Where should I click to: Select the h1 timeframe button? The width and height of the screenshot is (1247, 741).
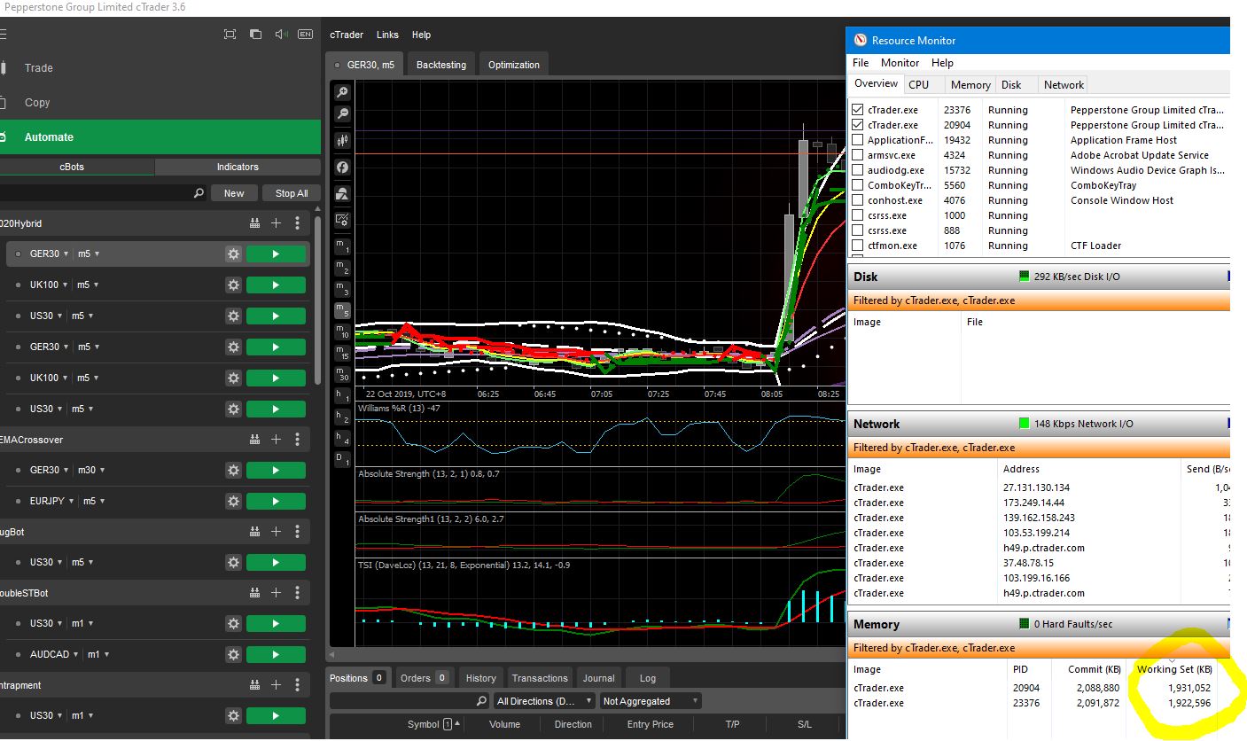[342, 395]
